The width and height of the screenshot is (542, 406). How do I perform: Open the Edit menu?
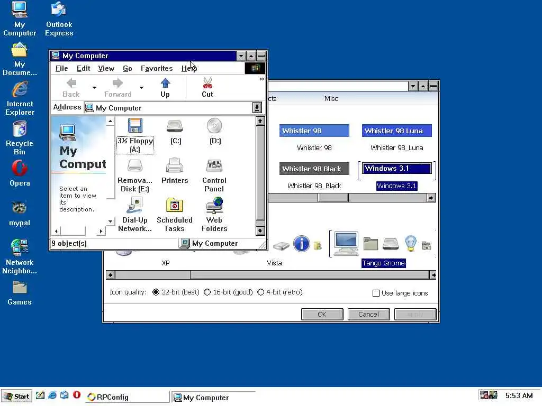[83, 68]
